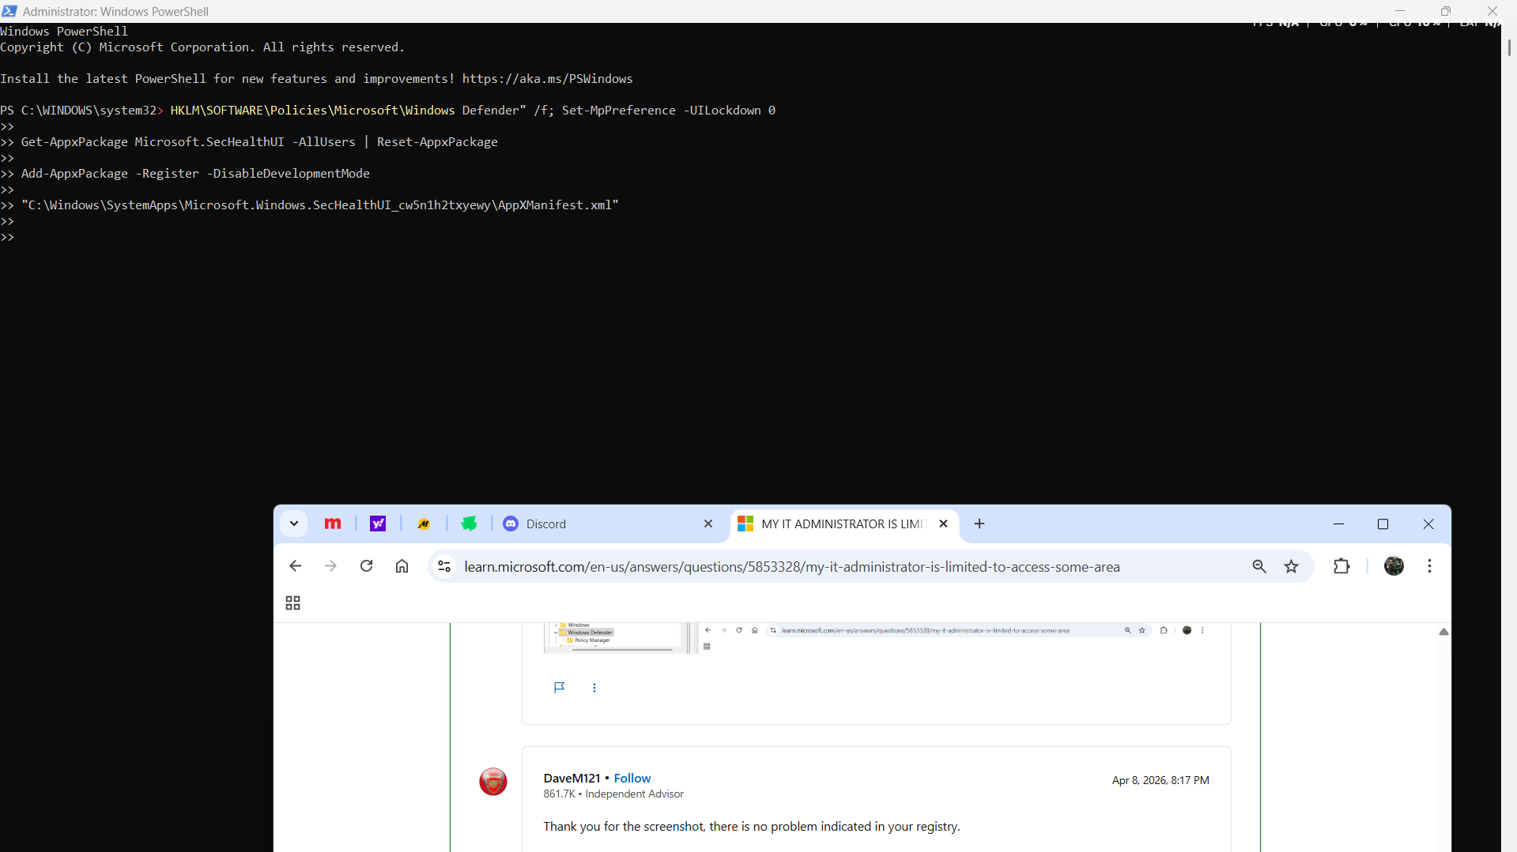This screenshot has height=852, width=1517.
Task: Click the PowerShell vertical scrollbar thumb
Action: [1509, 47]
